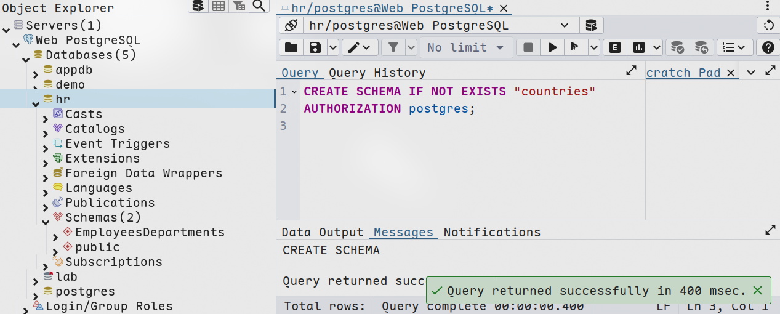780x314 pixels.
Task: Switch to the Data Output tab
Action: point(323,232)
